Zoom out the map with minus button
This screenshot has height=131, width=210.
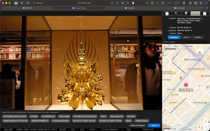(x=206, y=127)
